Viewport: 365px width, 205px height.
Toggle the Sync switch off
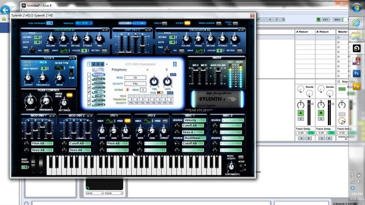pyautogui.click(x=188, y=23)
